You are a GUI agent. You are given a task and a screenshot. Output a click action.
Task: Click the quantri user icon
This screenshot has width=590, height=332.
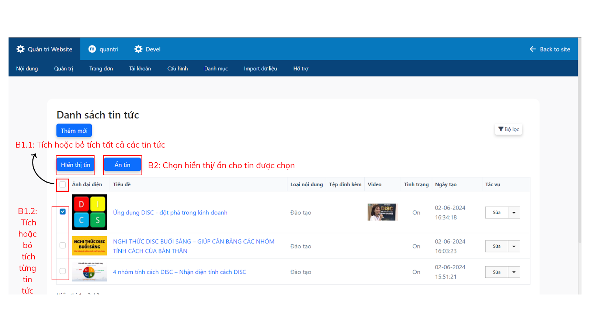point(92,49)
